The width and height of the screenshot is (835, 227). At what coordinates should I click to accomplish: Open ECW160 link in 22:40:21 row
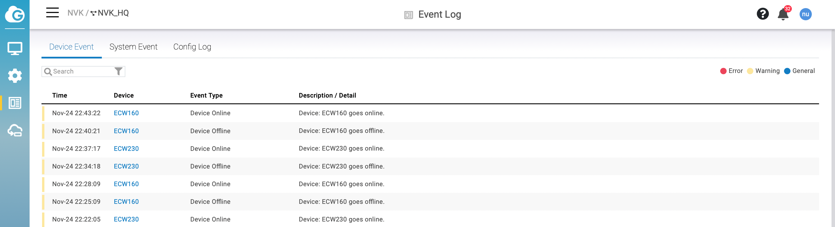point(126,131)
